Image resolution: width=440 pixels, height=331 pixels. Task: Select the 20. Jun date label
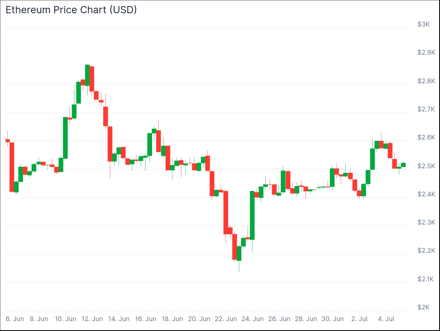199,319
